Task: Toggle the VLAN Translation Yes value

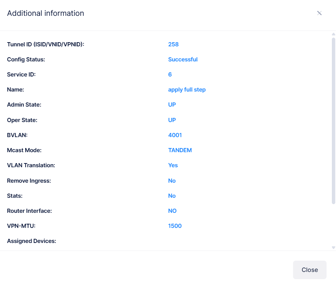Action: tap(173, 165)
